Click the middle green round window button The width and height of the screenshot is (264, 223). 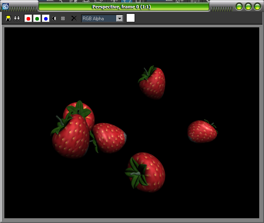248,7
